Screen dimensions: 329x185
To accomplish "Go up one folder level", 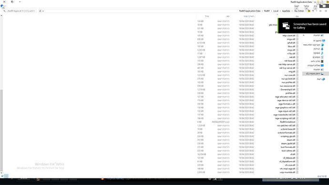I will pyautogui.click(x=313, y=11).
